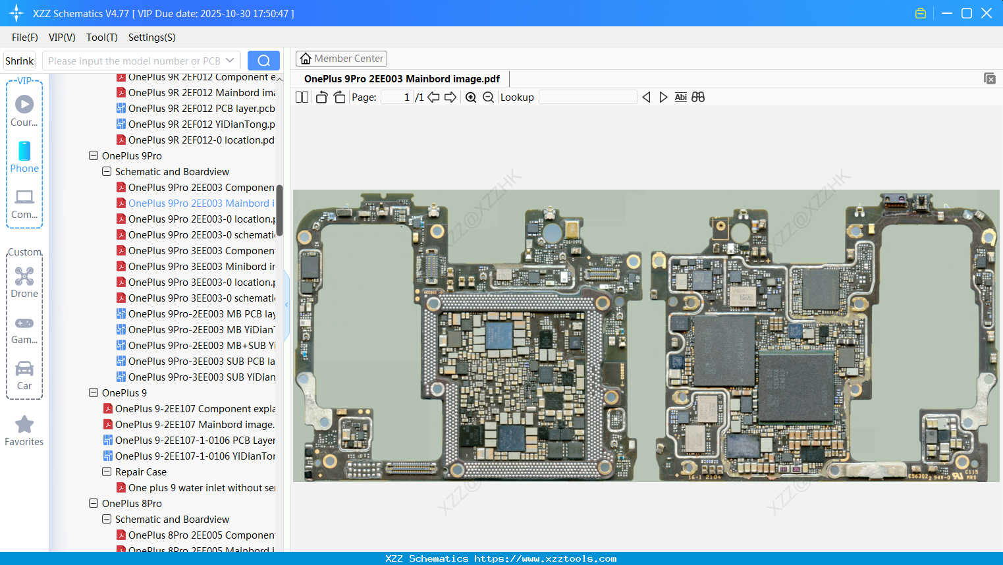Click the Lookup text field
This screenshot has width=1003, height=565.
587,97
